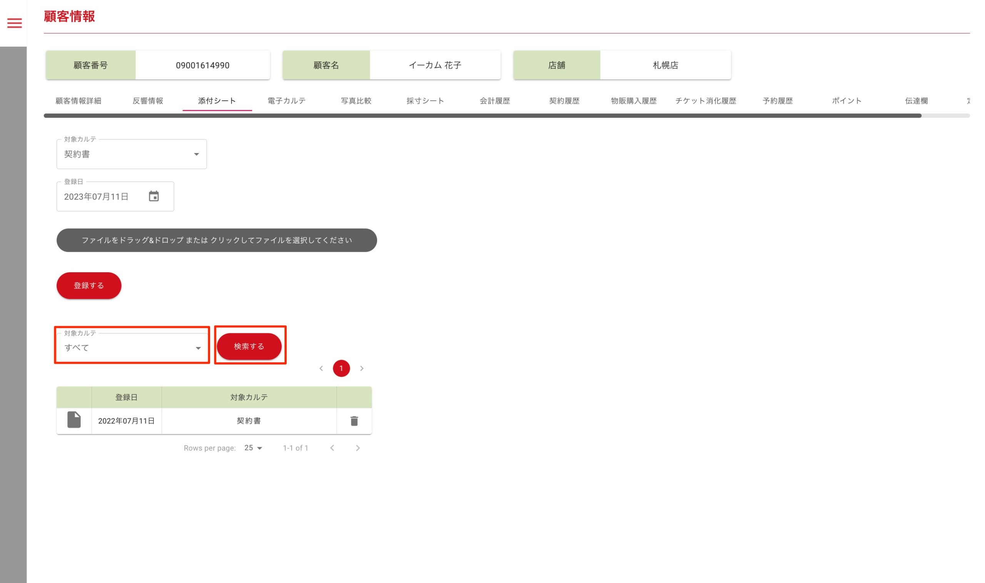Select the 顧客情報詳細 tab
The image size is (985, 583).
click(x=78, y=101)
